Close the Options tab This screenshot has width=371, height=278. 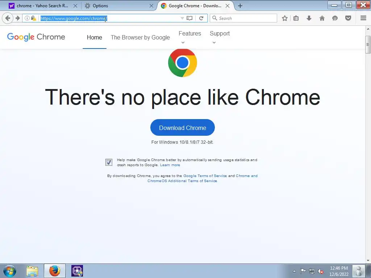[151, 6]
